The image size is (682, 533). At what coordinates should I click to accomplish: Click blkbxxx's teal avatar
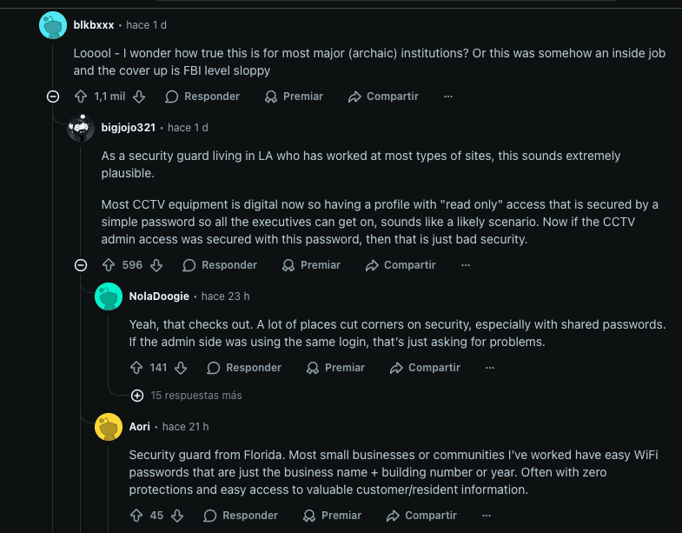[x=53, y=25]
